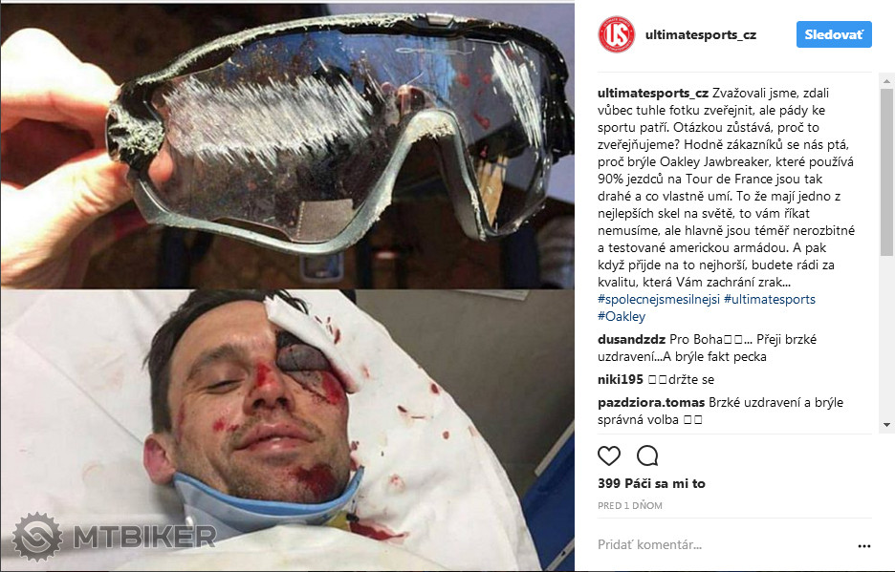
Task: Click the Pridať komentár input field
Action: coord(722,544)
